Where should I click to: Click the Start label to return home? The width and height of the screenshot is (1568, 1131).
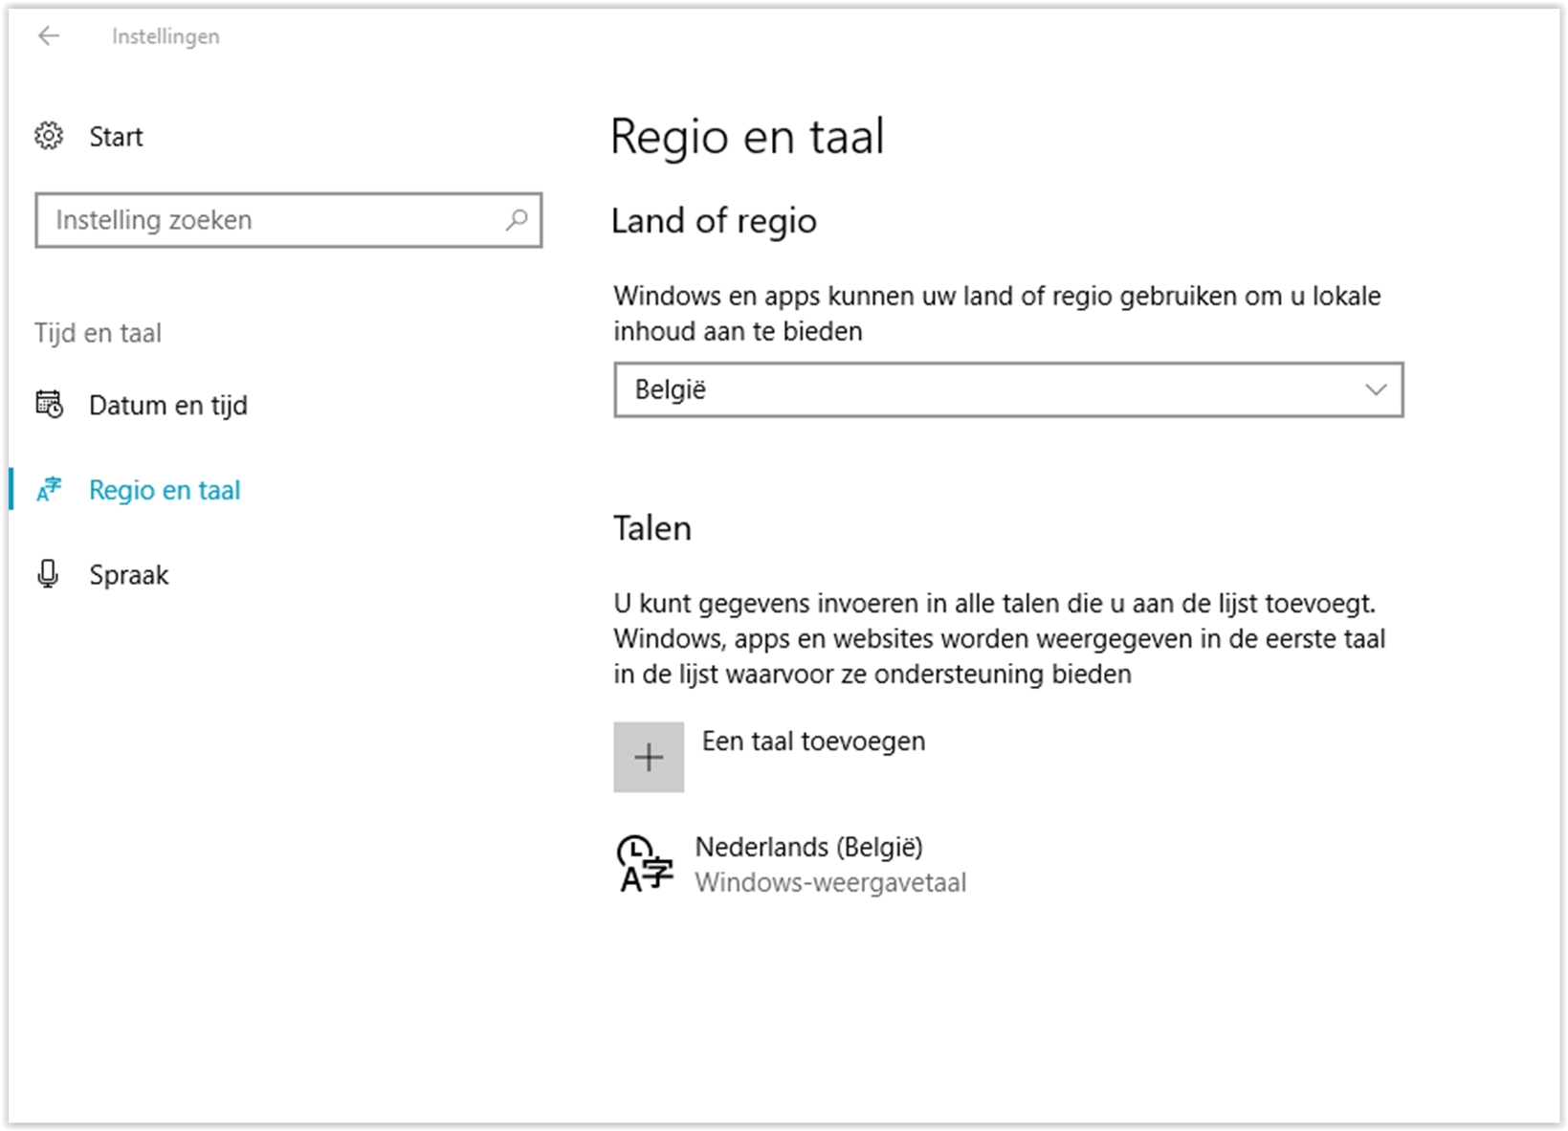[116, 137]
